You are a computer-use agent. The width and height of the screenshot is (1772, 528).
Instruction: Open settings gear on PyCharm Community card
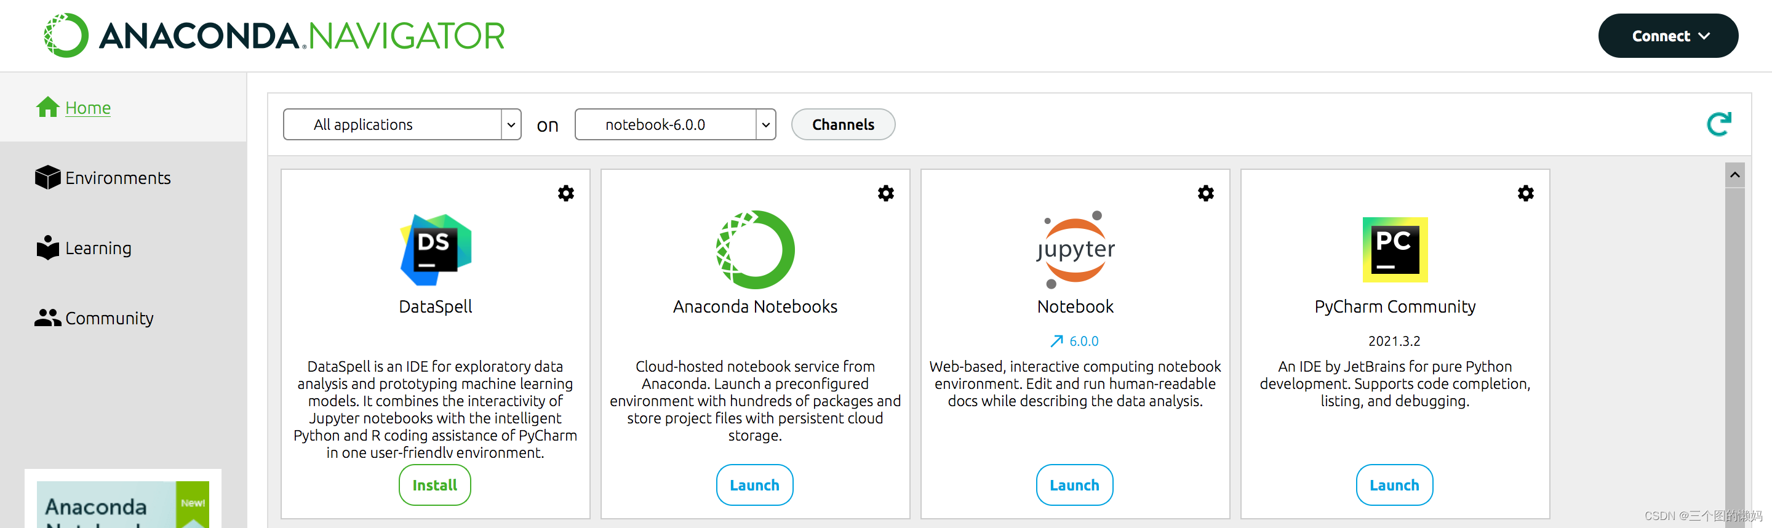(1525, 193)
